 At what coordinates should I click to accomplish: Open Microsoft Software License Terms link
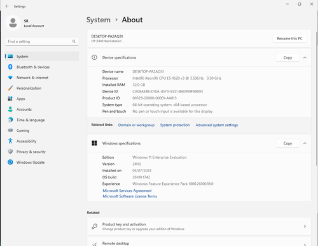tap(130, 196)
